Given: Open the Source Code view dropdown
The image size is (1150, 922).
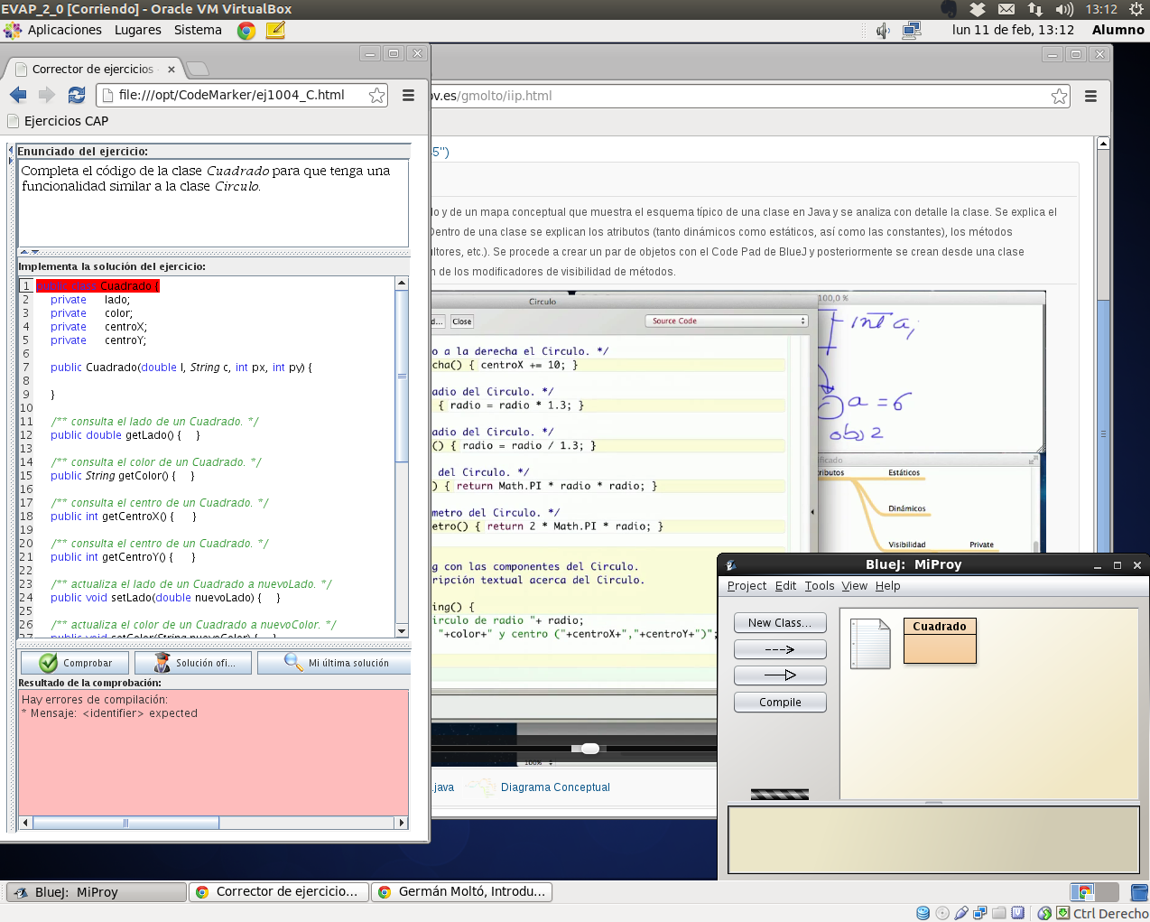Looking at the screenshot, I should tap(727, 321).
